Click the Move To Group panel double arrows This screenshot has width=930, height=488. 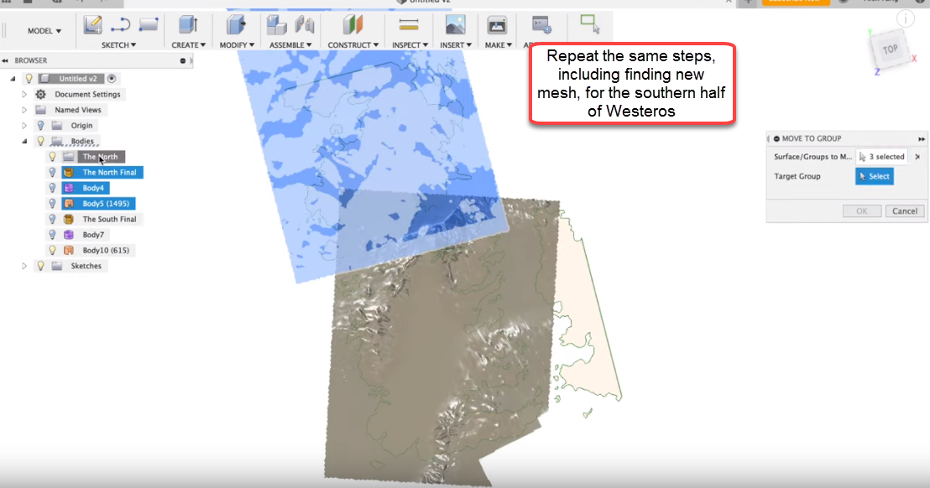[921, 138]
